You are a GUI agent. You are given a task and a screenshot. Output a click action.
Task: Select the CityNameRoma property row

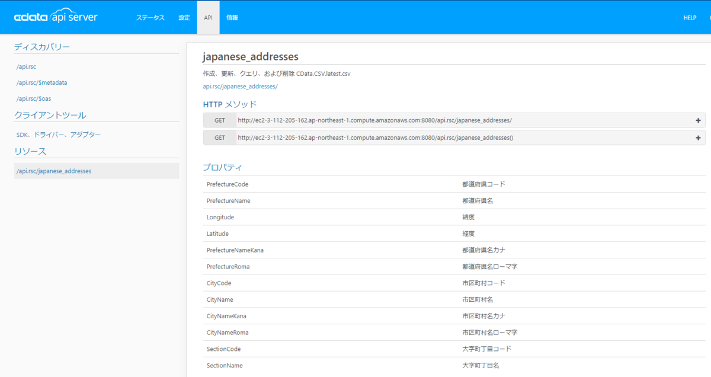click(454, 333)
